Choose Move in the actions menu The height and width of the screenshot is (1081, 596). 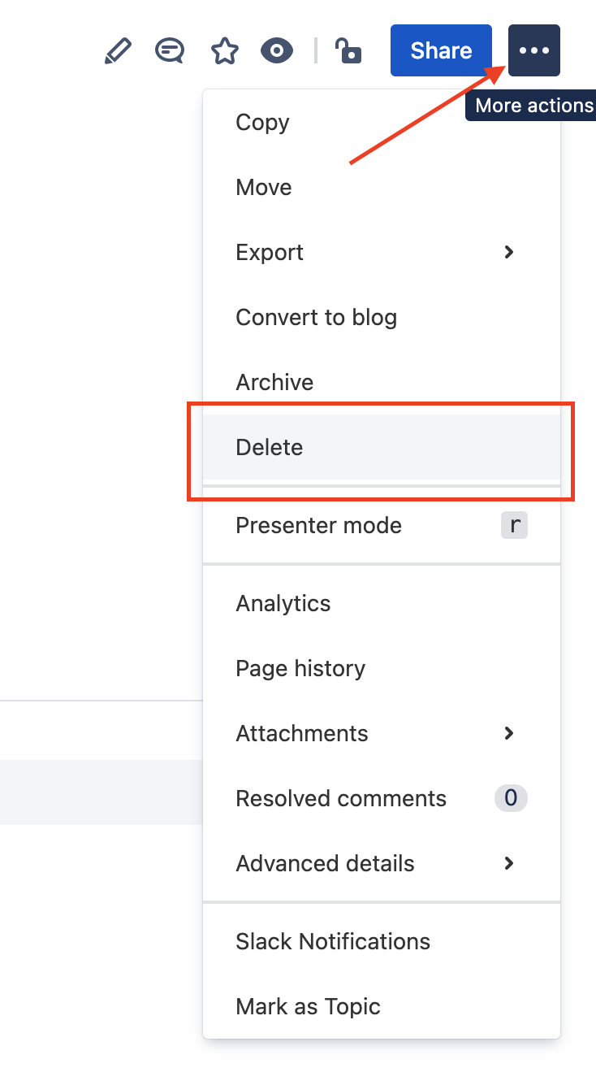pos(382,187)
